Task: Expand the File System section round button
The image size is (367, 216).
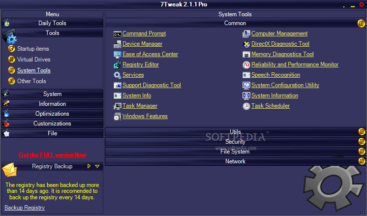Action: tap(362, 152)
